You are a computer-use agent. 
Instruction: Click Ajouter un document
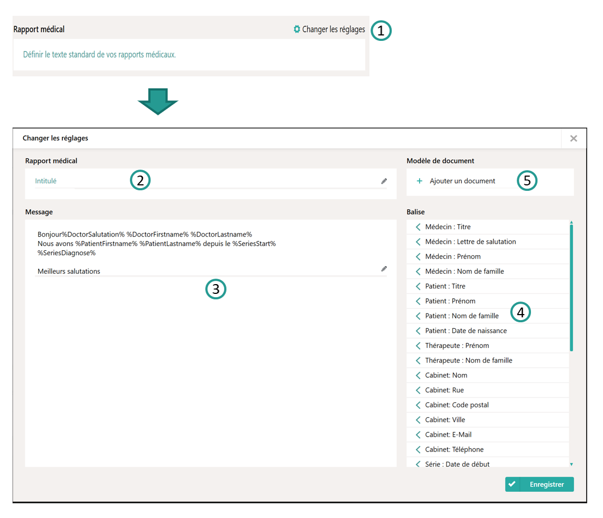pyautogui.click(x=462, y=181)
